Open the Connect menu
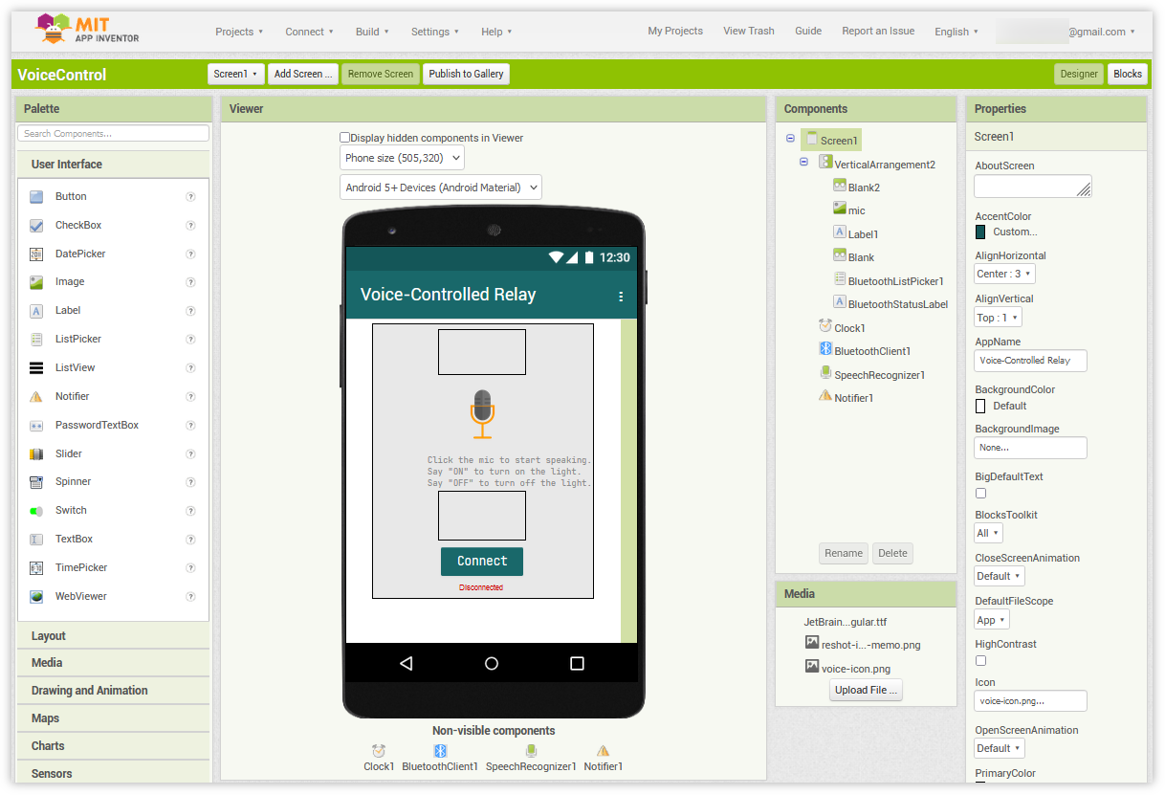This screenshot has width=1165, height=795. tap(309, 32)
